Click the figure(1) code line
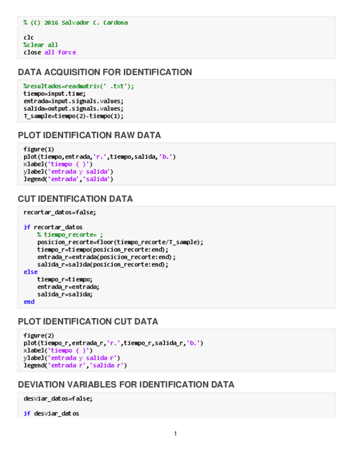Viewport: 351px width, 454px height. (x=39, y=149)
